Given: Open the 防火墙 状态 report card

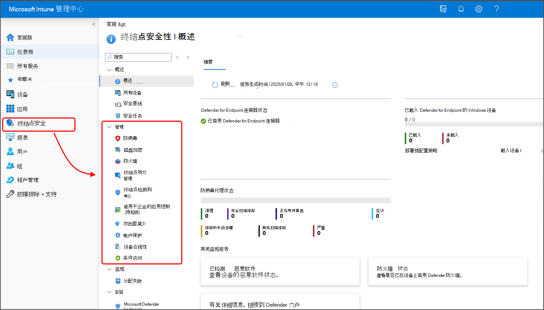Looking at the screenshot, I should pos(448,272).
